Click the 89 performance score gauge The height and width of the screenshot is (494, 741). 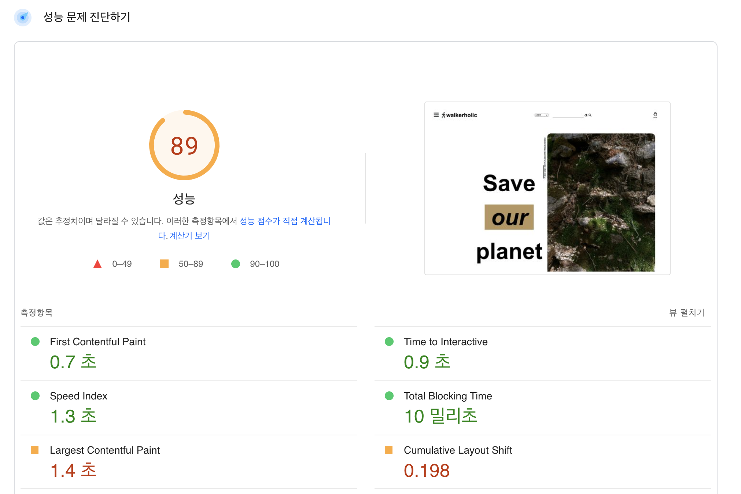point(184,145)
